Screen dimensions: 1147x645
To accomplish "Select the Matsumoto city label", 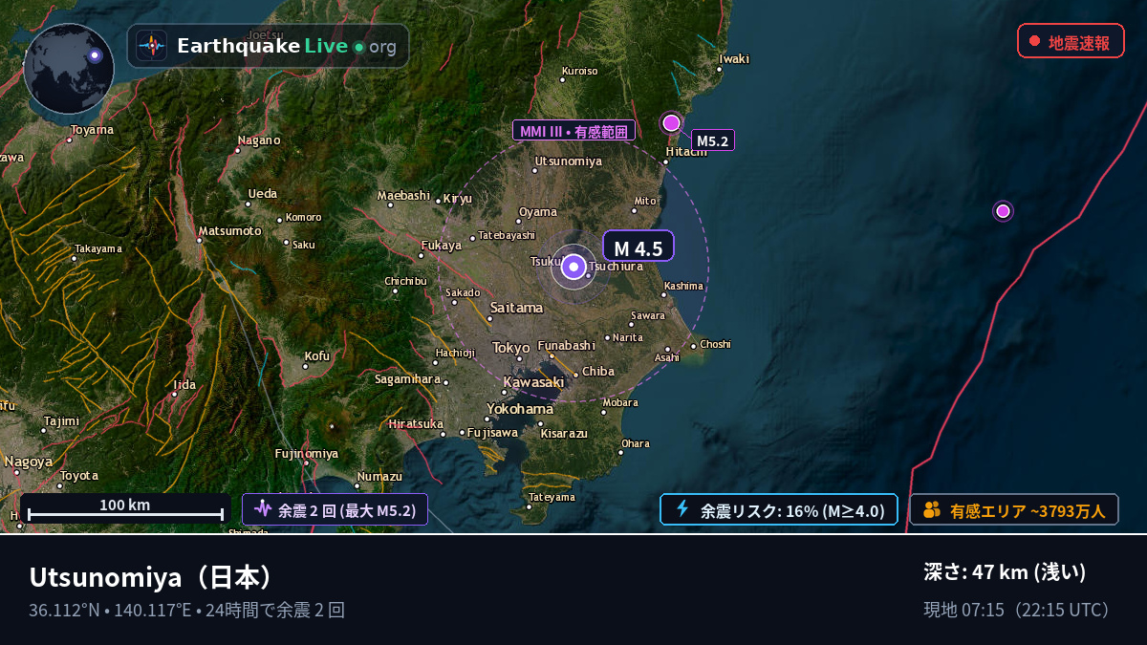I will point(229,230).
